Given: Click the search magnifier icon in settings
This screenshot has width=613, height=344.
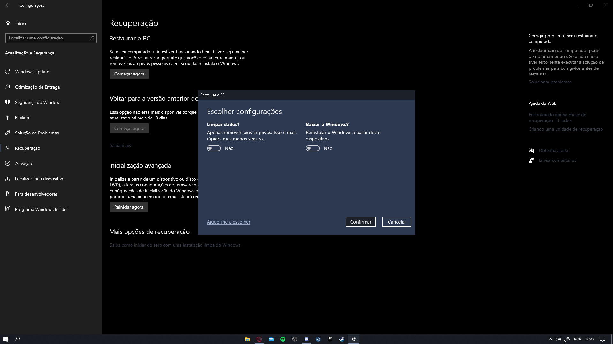Looking at the screenshot, I should (x=92, y=38).
